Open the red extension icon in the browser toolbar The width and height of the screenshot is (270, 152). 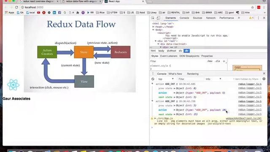tap(259, 7)
